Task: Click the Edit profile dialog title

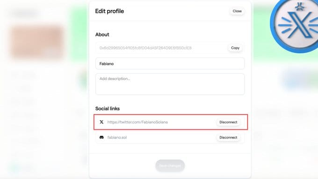Action: tap(109, 11)
